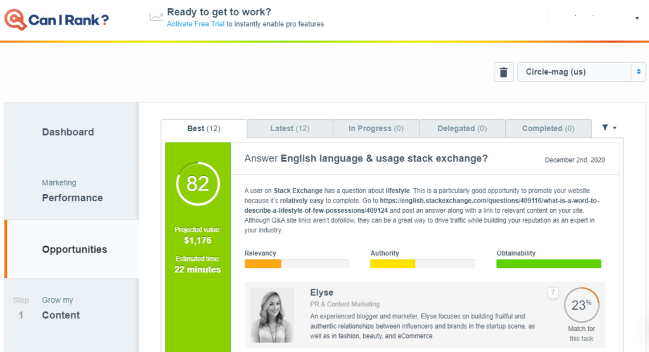The image size is (649, 352).
Task: Switch to the Best (12) tab
Action: (x=203, y=129)
